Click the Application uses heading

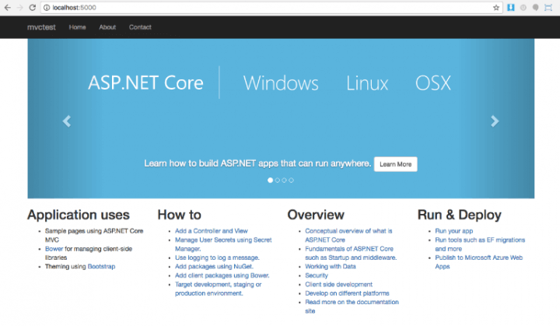[79, 215]
